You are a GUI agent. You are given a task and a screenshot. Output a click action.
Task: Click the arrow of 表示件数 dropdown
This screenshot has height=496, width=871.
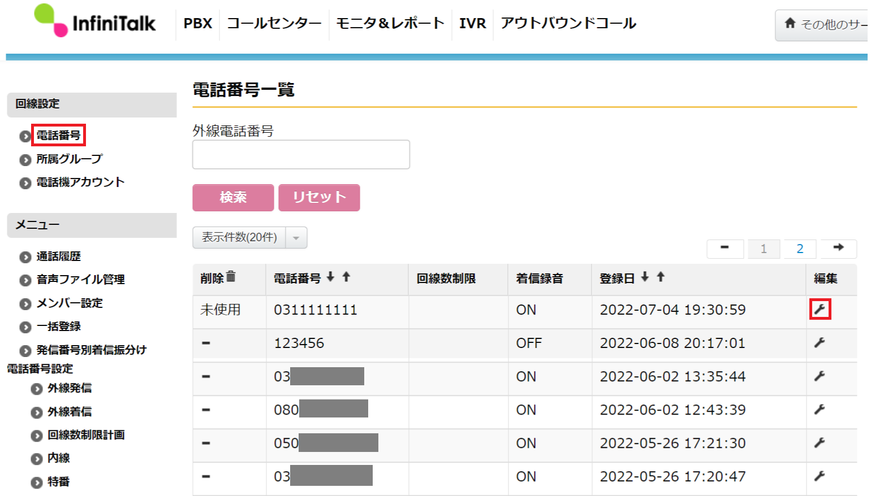296,238
